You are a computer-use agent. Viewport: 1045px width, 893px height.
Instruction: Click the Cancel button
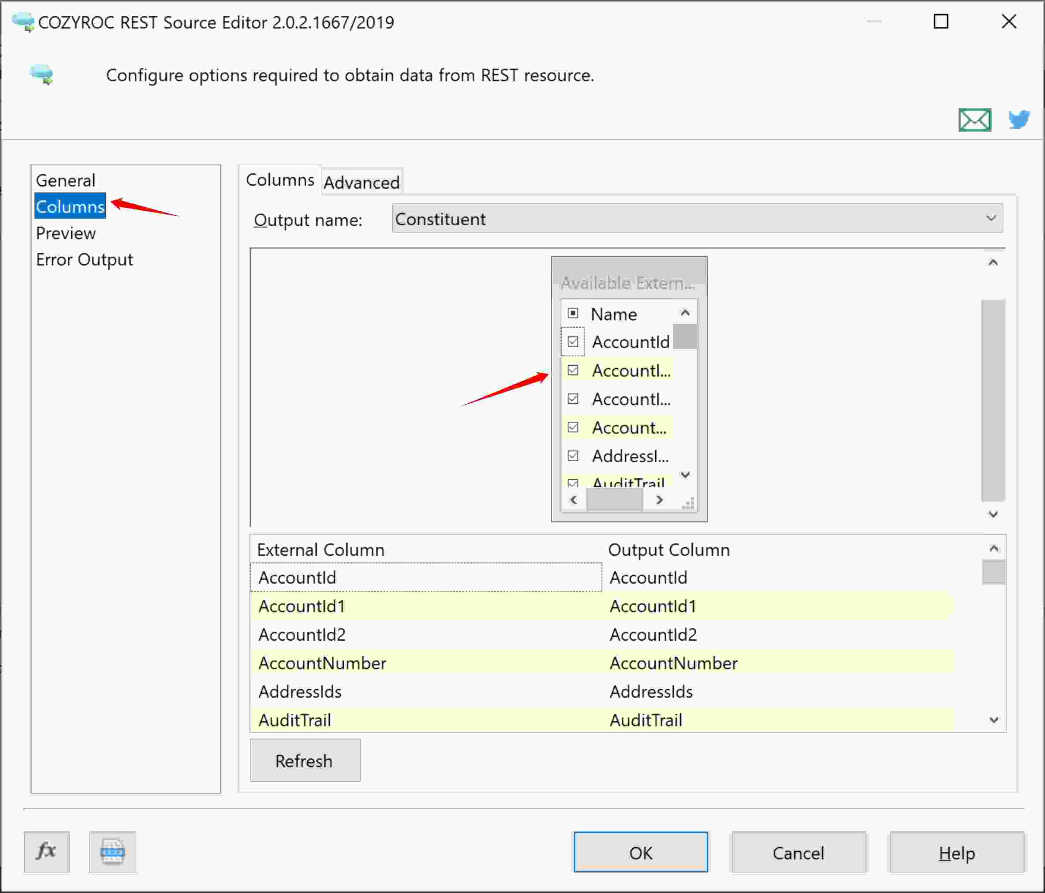tap(798, 852)
